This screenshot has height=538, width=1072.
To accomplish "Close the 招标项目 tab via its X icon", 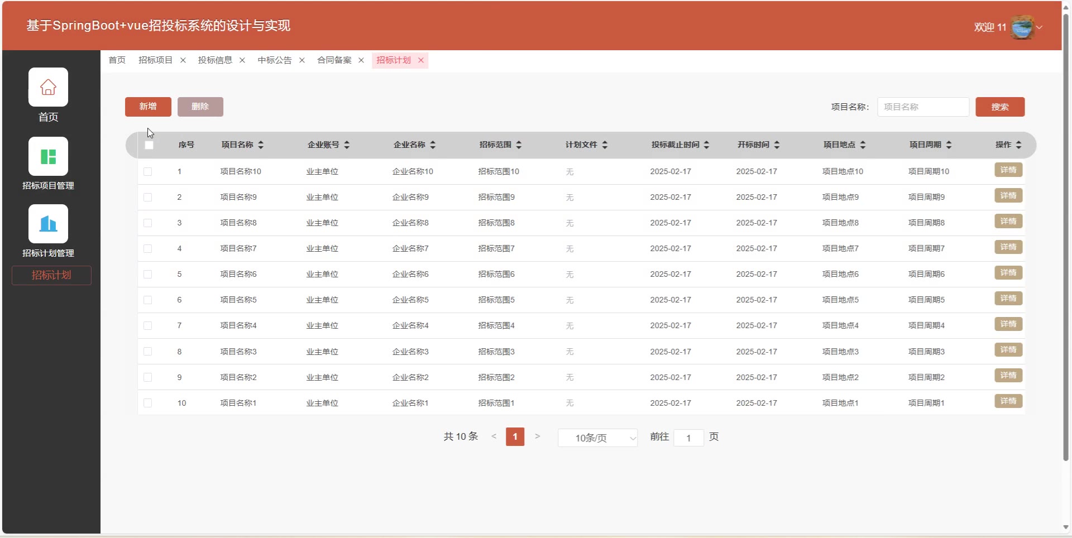I will (x=183, y=60).
